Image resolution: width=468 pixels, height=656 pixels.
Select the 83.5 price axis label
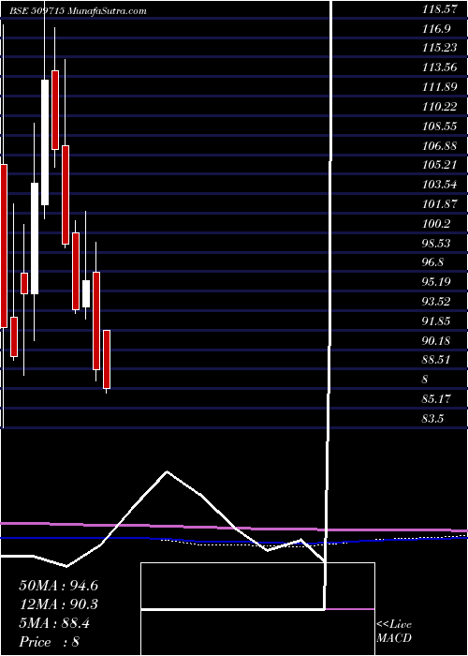pyautogui.click(x=432, y=418)
